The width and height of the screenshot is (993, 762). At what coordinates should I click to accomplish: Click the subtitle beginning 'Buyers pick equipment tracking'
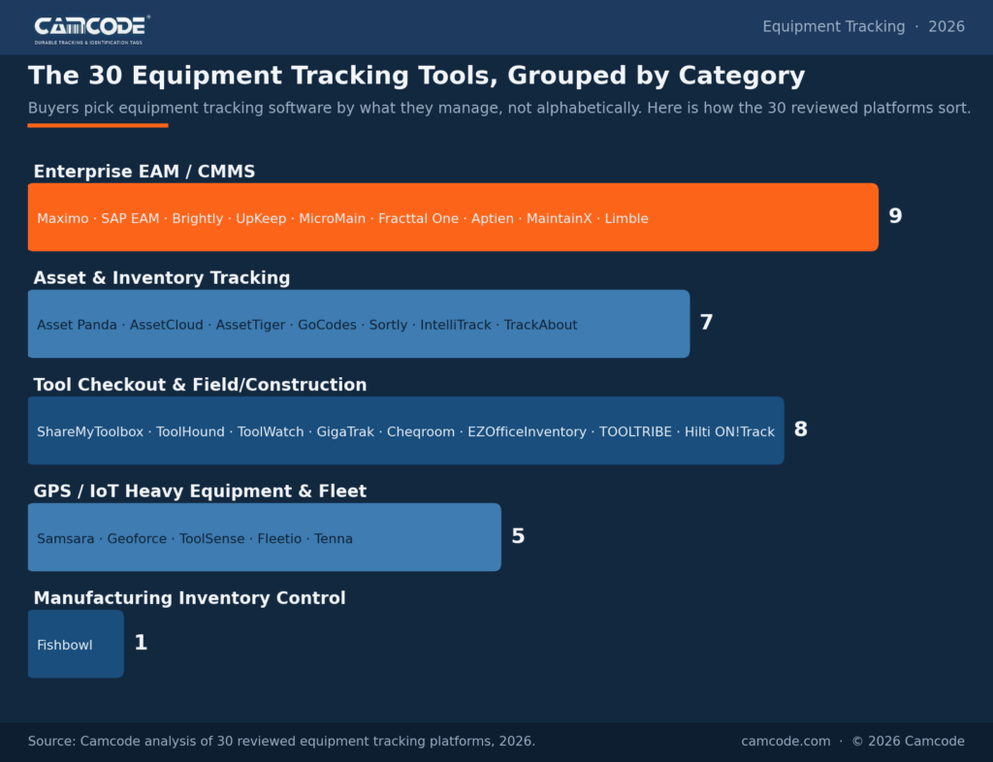click(499, 109)
